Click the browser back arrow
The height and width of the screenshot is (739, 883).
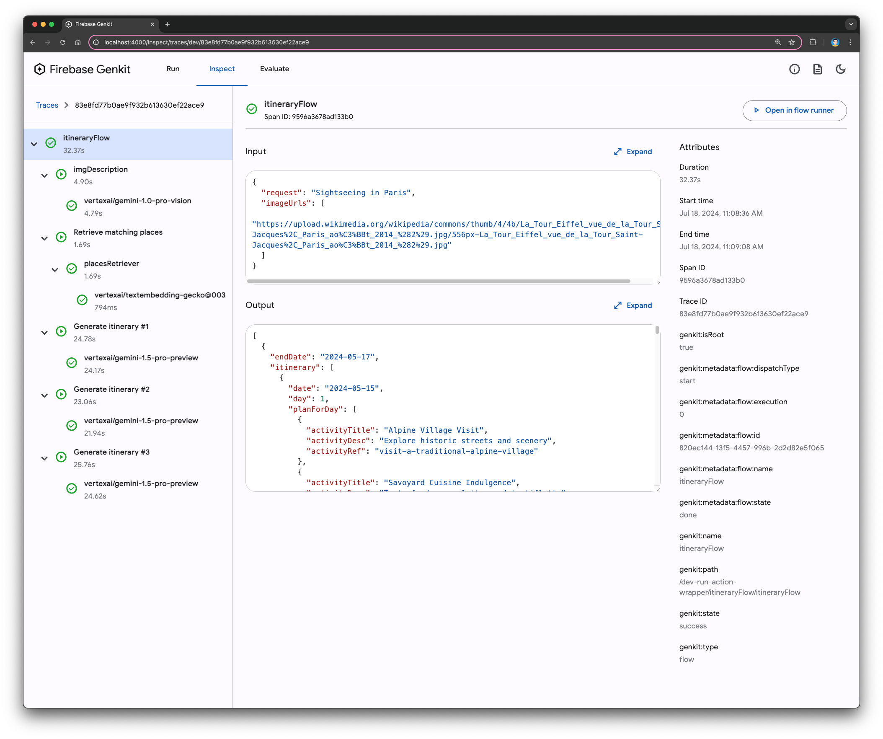[x=33, y=42]
